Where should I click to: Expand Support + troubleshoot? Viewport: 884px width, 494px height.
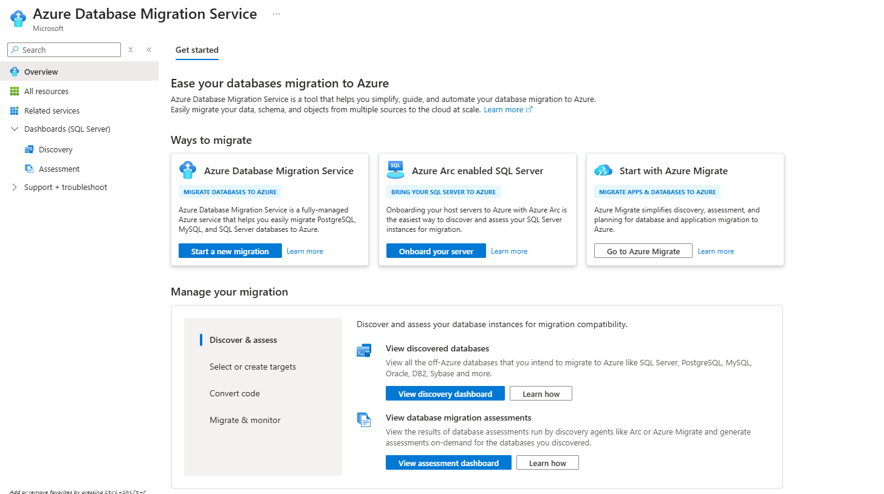tap(14, 187)
